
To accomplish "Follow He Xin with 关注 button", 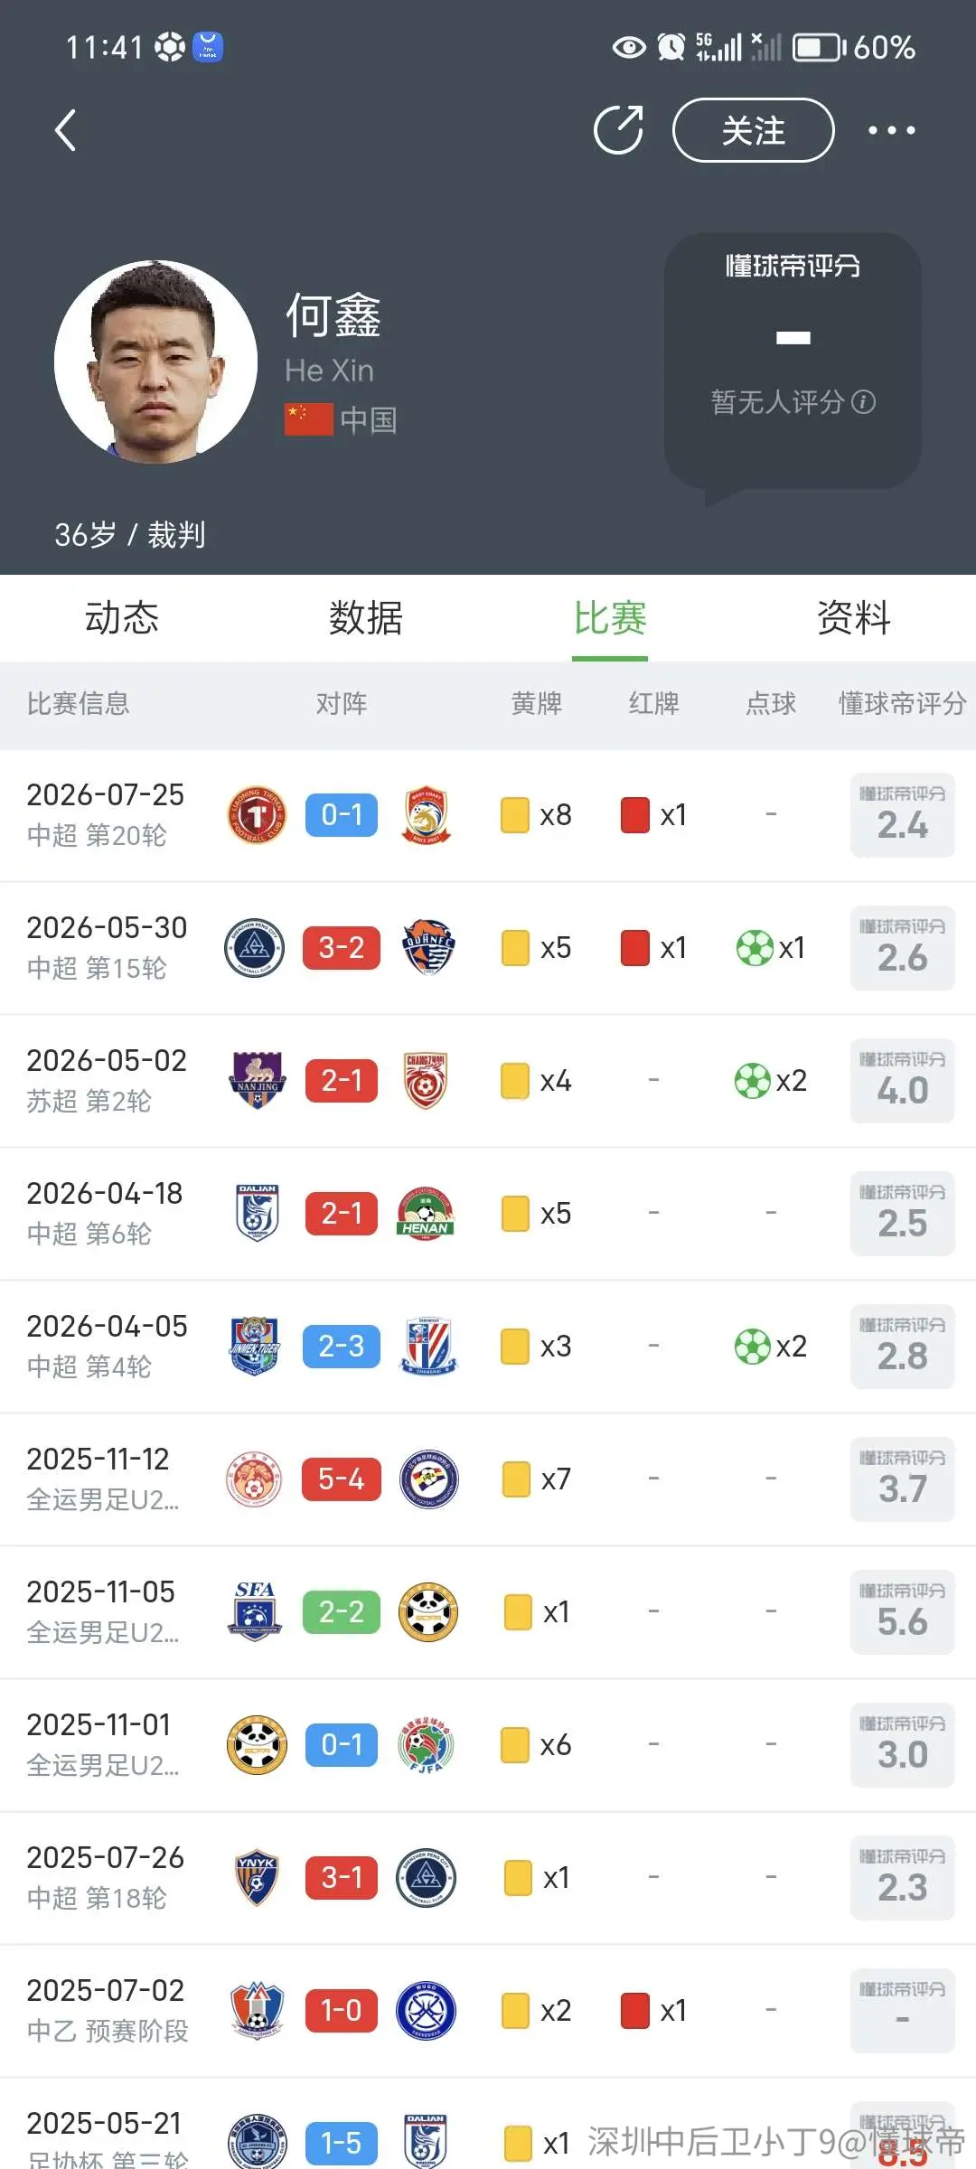I will pos(753,130).
